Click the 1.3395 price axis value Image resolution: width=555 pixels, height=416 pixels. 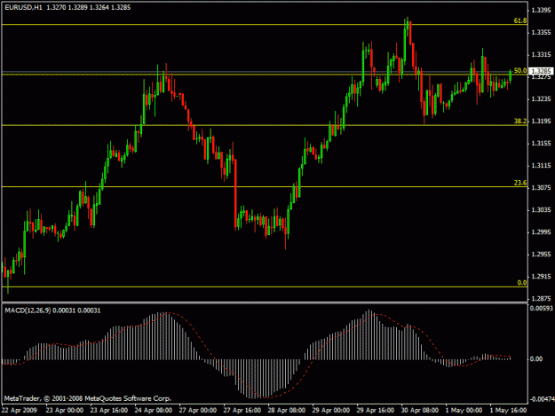541,11
